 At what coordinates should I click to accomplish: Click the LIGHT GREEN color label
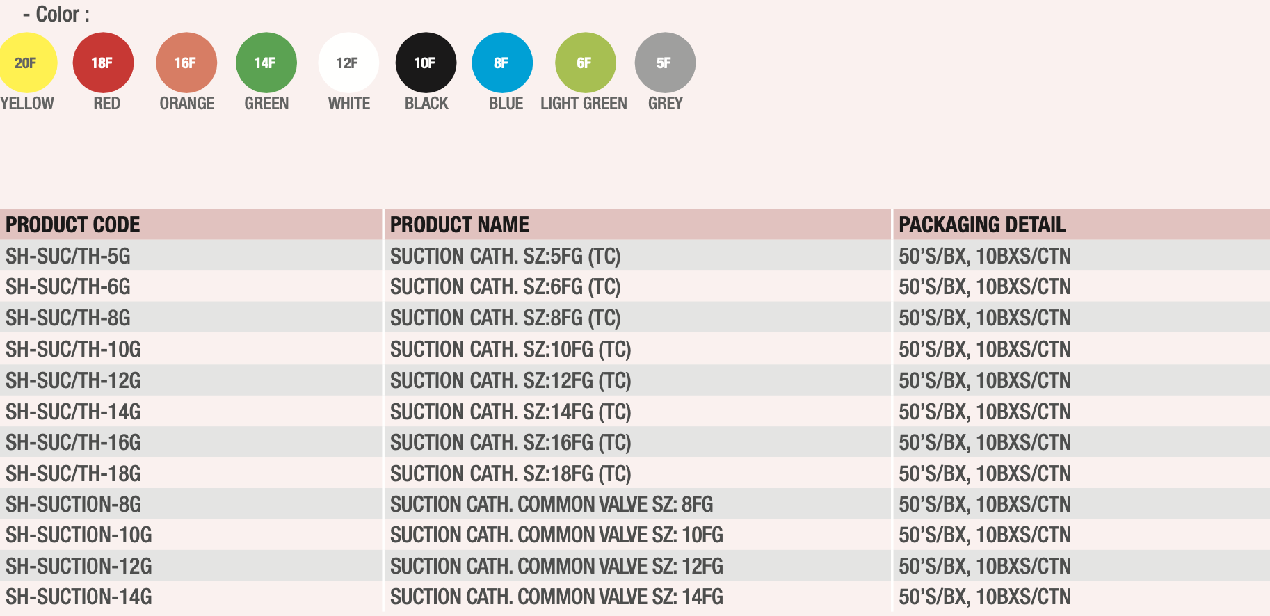click(584, 104)
